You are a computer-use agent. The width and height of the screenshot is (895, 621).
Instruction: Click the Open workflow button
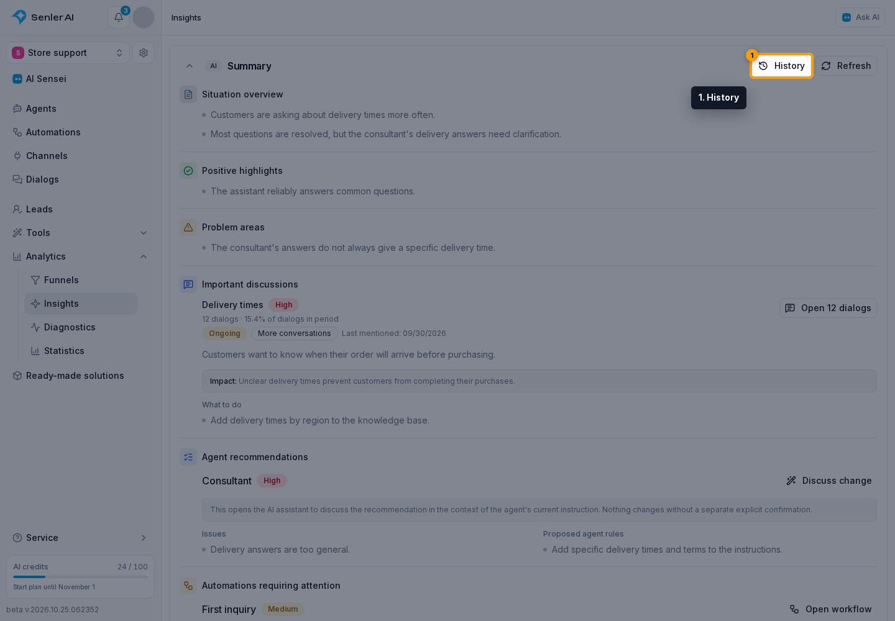(830, 609)
